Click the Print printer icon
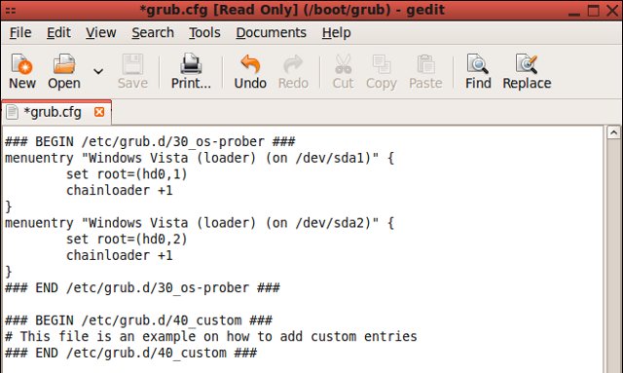The width and height of the screenshot is (623, 373). pos(191,64)
